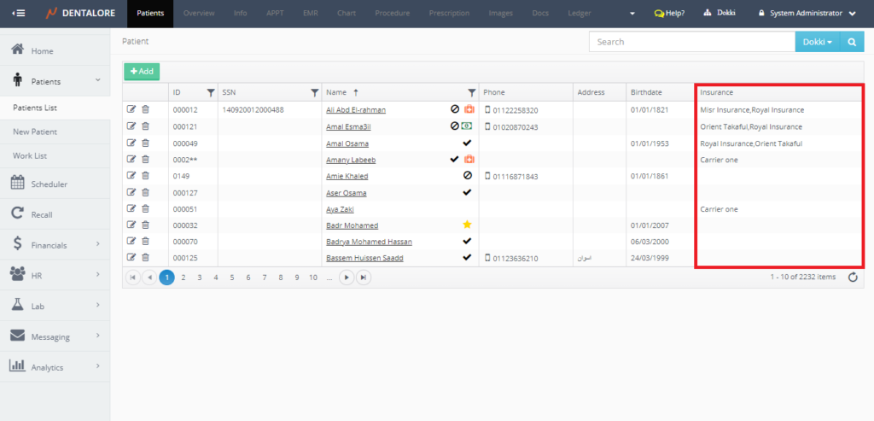Click the edit icon for patient 000012
874x421 pixels.
pos(131,109)
